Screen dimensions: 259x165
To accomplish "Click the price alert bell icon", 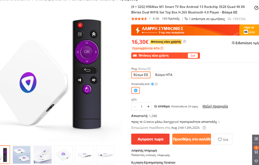I will 233,43.
